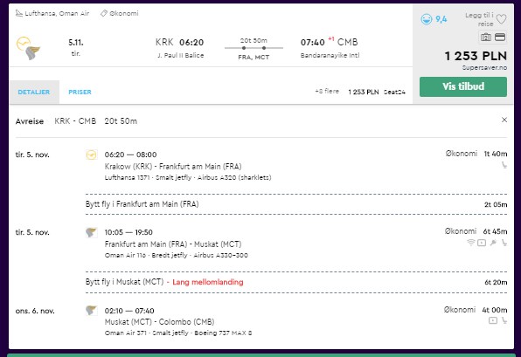Click the video entertainment icon on the Muskat–Colombo segment
This screenshot has height=357, width=521.
click(493, 320)
